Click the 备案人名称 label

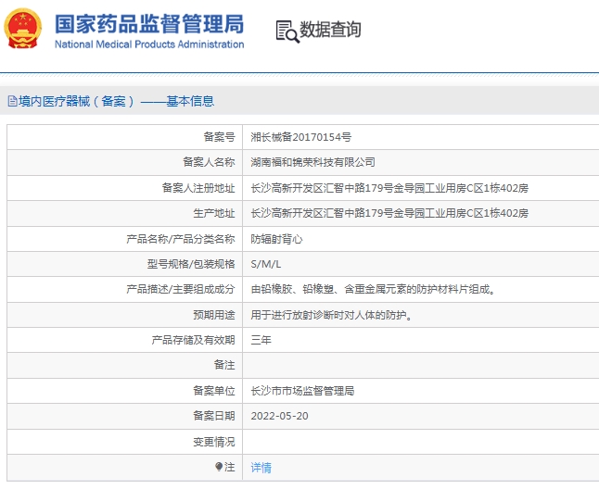[209, 162]
